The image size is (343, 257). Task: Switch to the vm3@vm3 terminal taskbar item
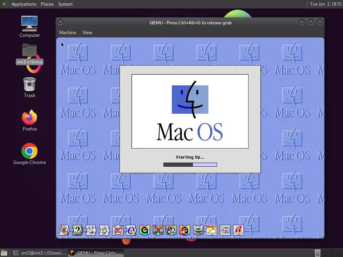(39, 253)
